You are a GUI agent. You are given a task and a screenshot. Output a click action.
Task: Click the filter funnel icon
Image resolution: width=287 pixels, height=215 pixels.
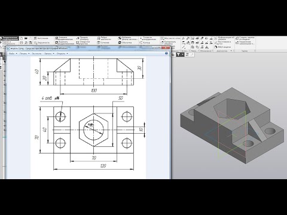(x=178, y=54)
